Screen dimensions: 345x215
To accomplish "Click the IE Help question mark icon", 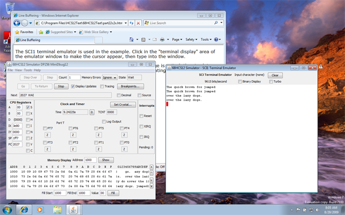I will tap(216, 39).
